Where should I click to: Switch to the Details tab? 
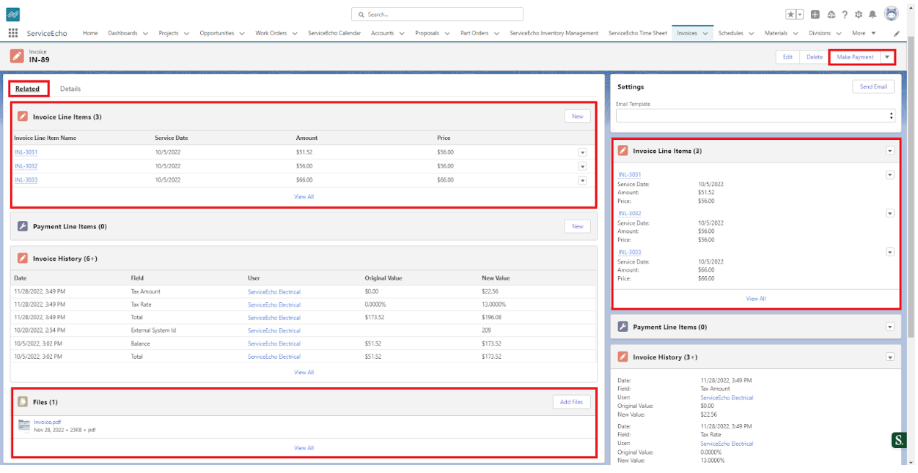[70, 88]
